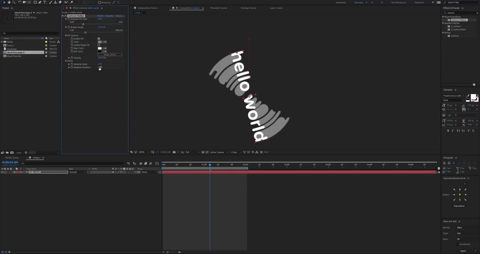The width and height of the screenshot is (480, 254).
Task: Take a snapshot with camera icon in viewer
Action: [x=174, y=152]
